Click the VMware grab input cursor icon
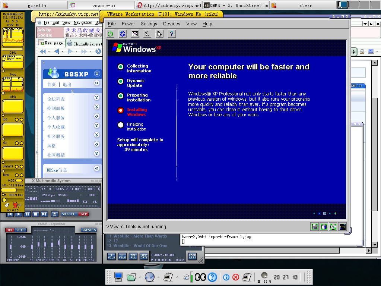Viewport: 381px width, 286px height. [x=159, y=34]
